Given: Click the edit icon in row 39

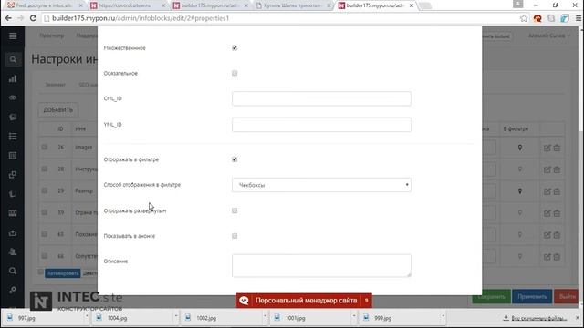Looking at the screenshot, I should pyautogui.click(x=547, y=213).
